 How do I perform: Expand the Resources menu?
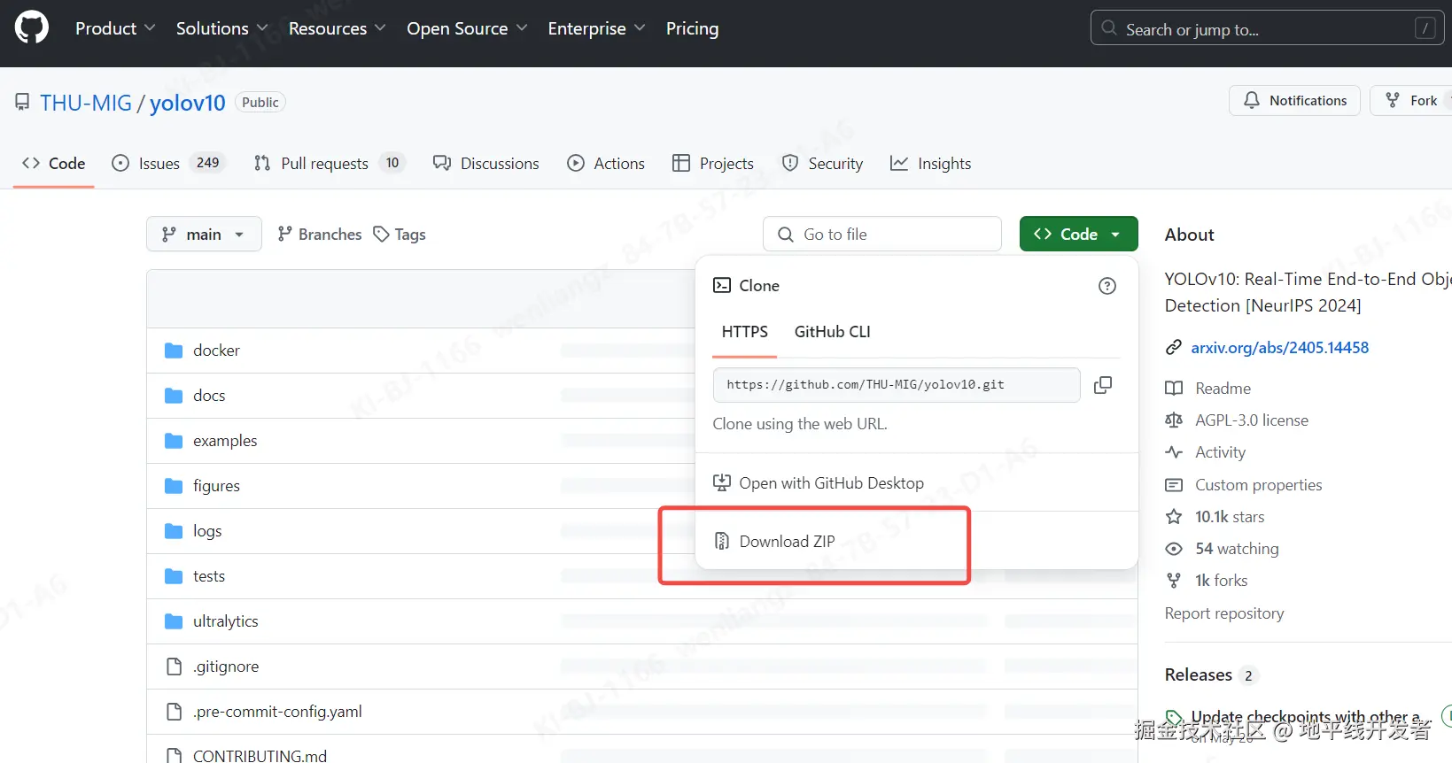coord(338,28)
